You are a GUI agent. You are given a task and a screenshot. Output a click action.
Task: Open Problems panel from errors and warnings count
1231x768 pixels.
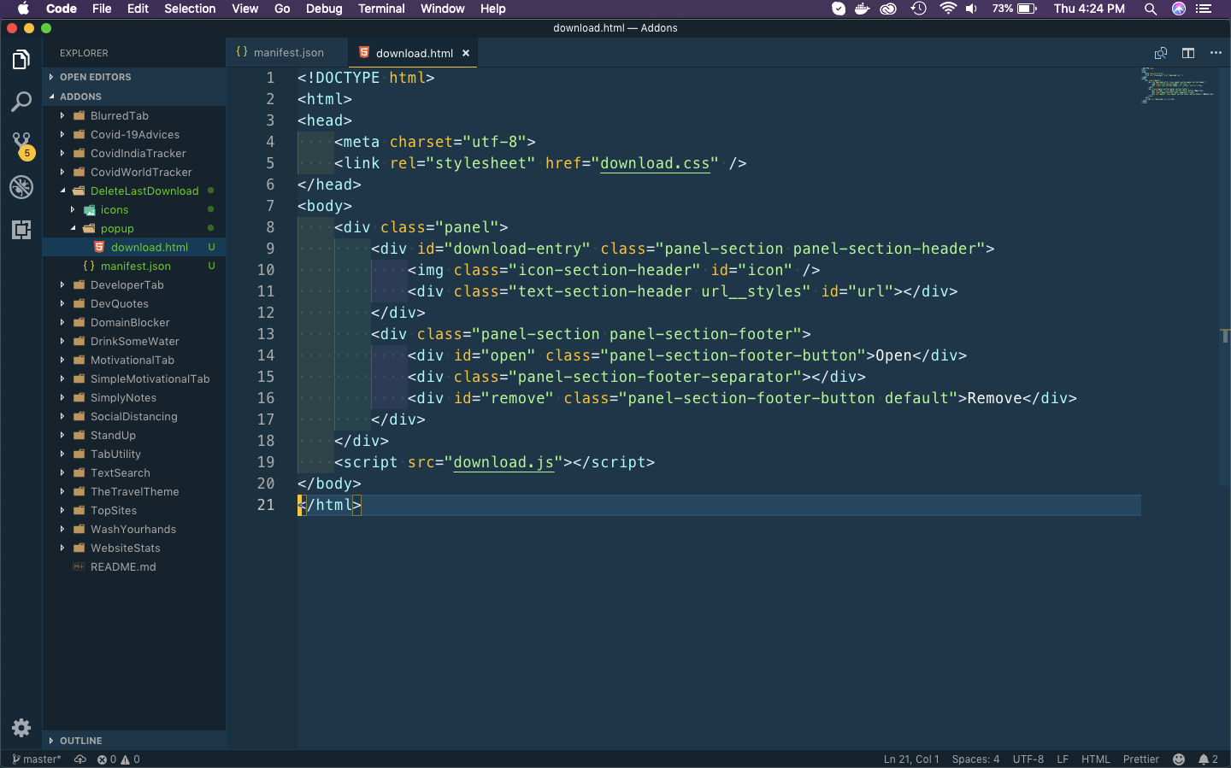click(119, 759)
